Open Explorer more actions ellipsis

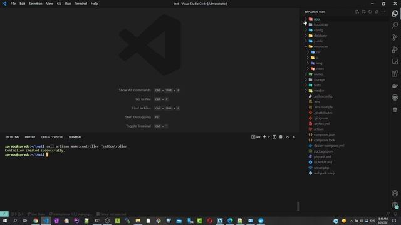click(x=383, y=12)
